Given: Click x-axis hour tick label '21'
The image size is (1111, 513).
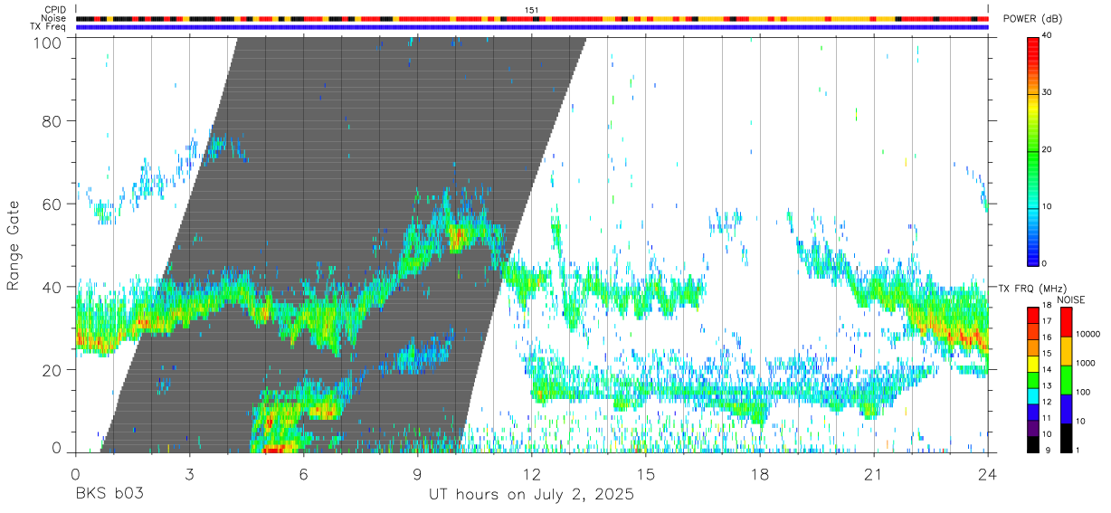Looking at the screenshot, I should pos(873,474).
